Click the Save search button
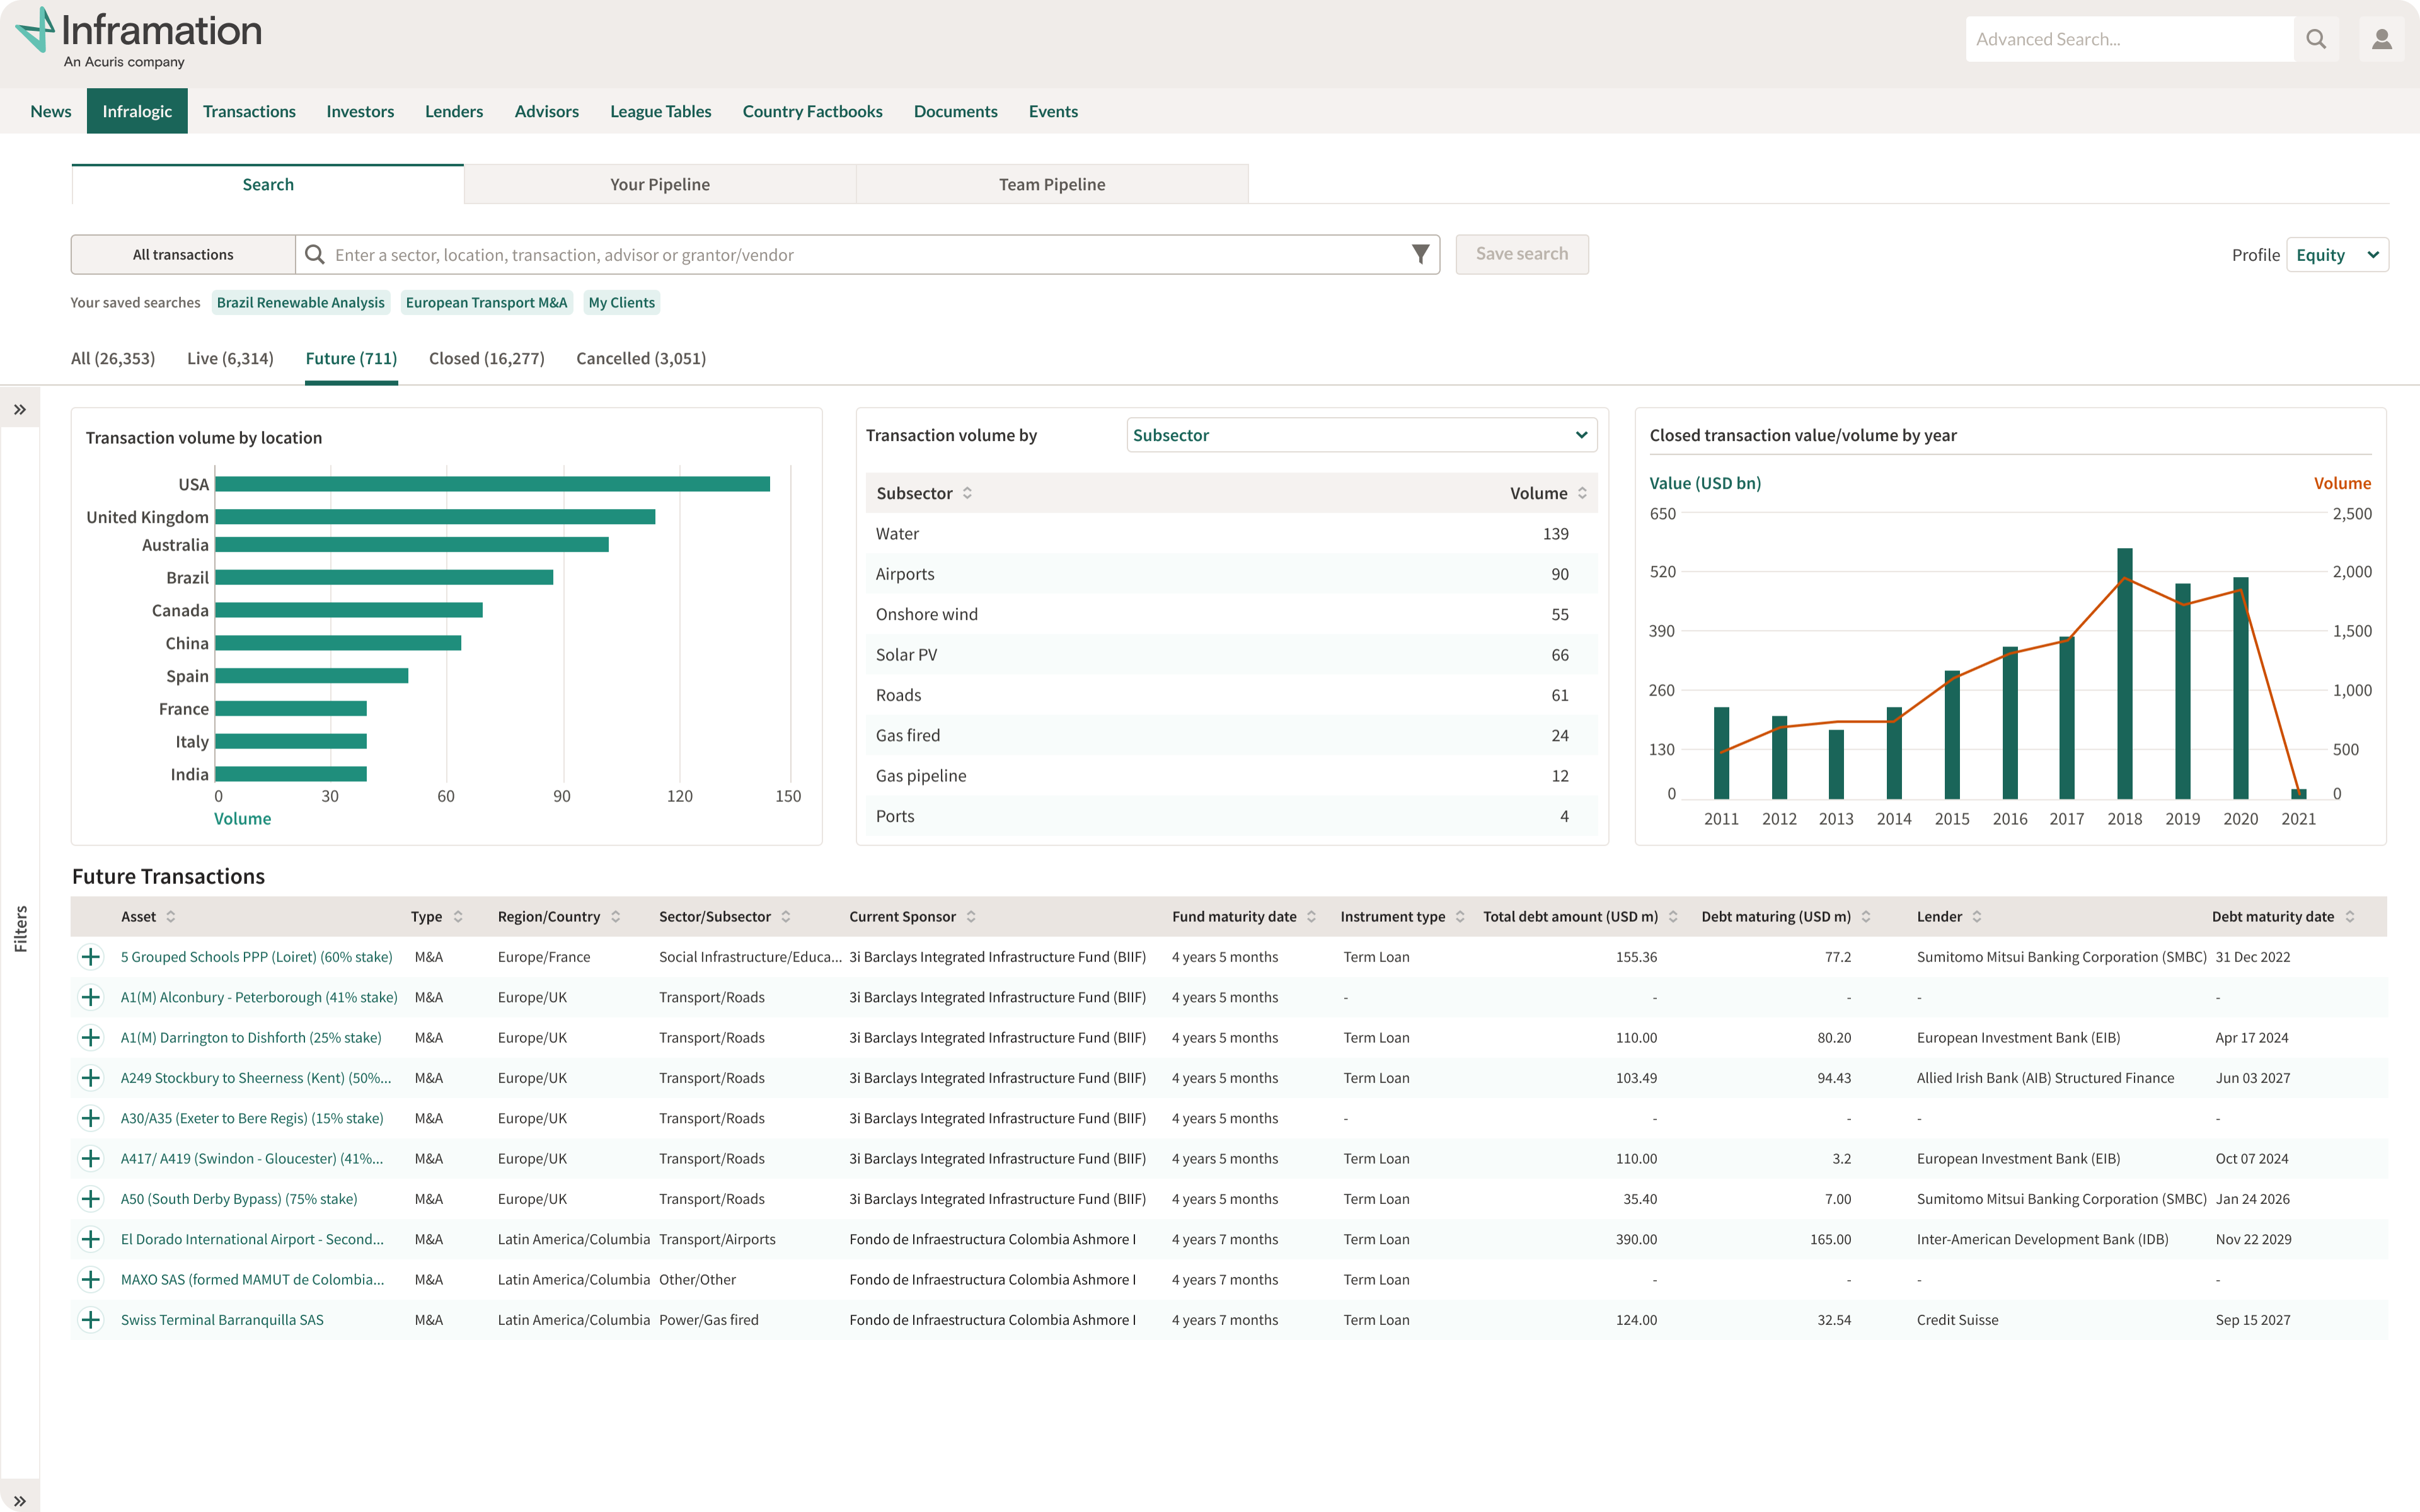The image size is (2420, 1512). coord(1521,254)
